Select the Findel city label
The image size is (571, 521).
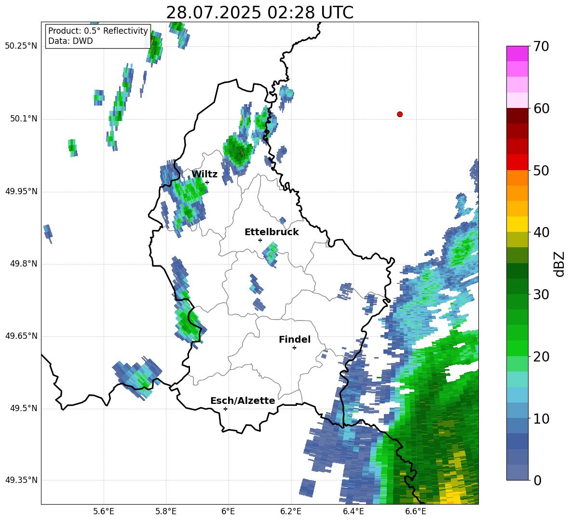coord(295,339)
